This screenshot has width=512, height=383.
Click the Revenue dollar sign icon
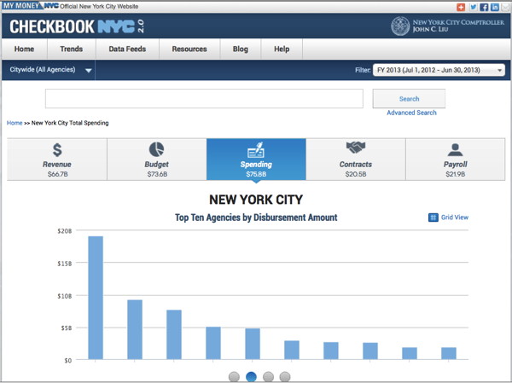tap(57, 150)
